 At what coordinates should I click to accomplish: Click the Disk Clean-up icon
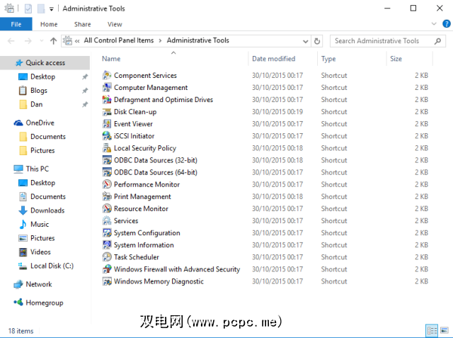(x=107, y=112)
